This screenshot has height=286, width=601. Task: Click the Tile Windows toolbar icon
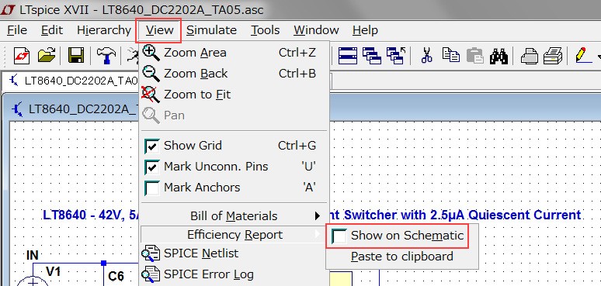(x=348, y=56)
